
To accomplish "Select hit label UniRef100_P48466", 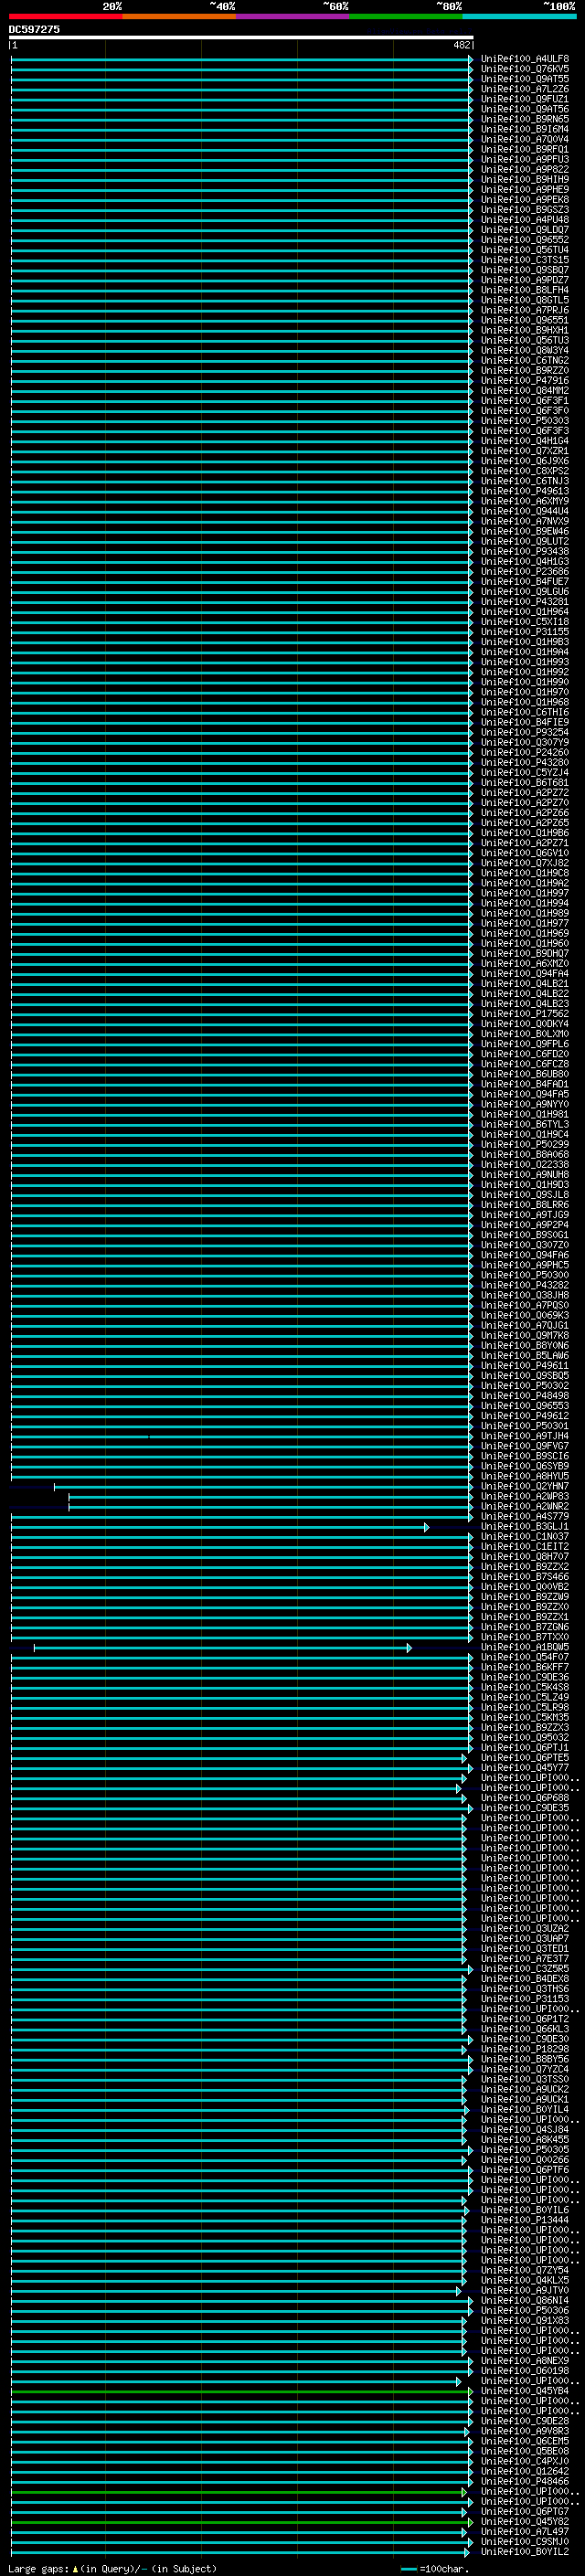I will [x=525, y=2481].
